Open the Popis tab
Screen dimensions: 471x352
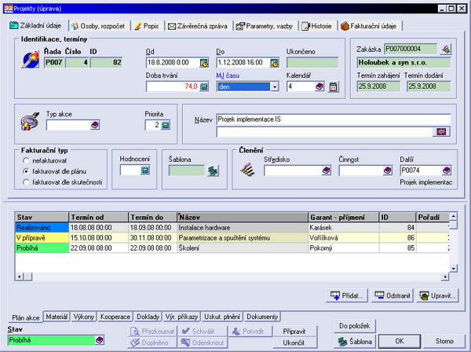[147, 26]
